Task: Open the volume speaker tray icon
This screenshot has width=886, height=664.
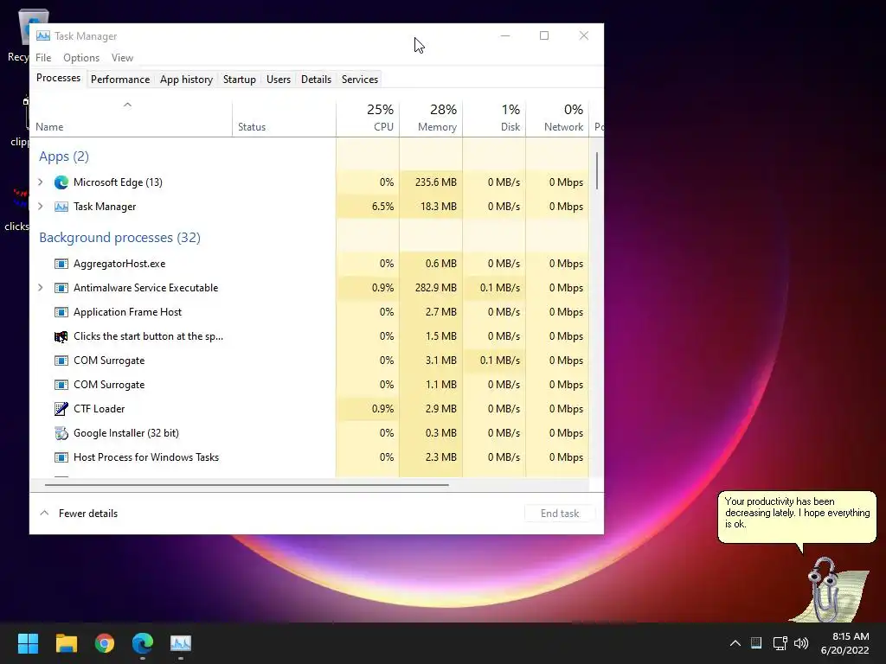Action: 801,643
